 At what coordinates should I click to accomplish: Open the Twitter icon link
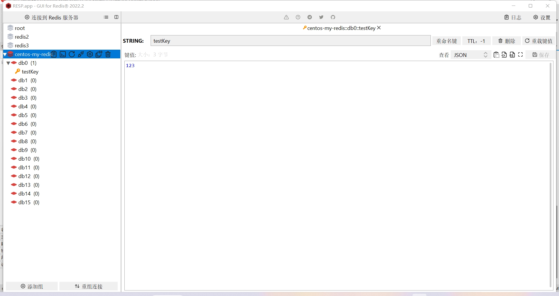point(321,17)
